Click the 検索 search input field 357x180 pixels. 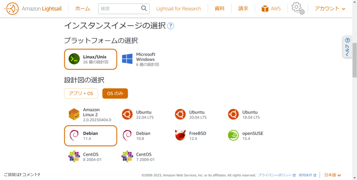pos(124,8)
